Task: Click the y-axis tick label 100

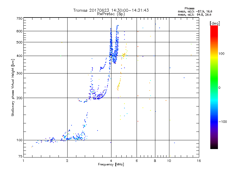Action: (19, 140)
